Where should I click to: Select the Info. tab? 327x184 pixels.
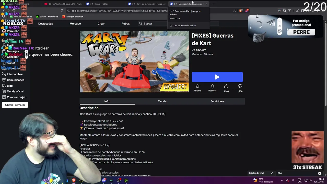(x=107, y=101)
